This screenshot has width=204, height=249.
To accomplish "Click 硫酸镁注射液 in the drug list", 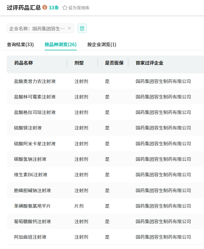I will coord(28,128).
